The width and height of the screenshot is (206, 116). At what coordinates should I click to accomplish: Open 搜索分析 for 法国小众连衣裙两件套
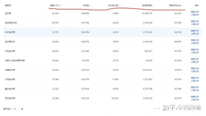click(195, 59)
